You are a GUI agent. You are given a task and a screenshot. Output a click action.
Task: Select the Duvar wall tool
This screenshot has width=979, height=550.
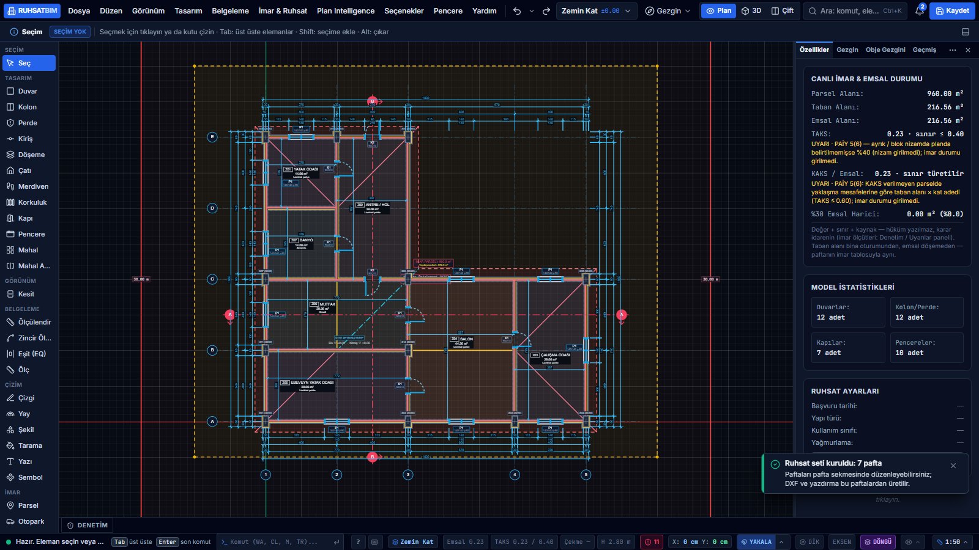(x=29, y=91)
